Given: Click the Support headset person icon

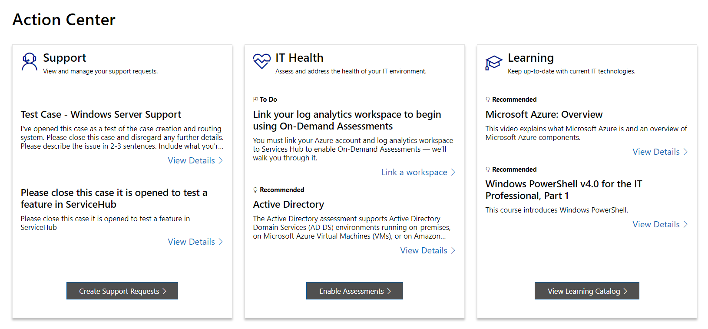Looking at the screenshot, I should 29,61.
